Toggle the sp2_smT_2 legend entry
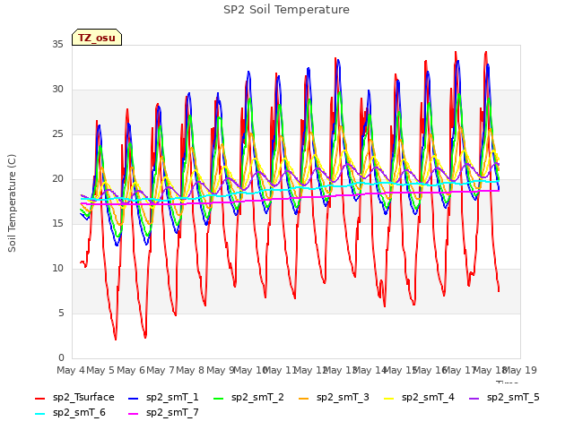Image resolution: width=574 pixels, height=430 pixels. pos(248,398)
